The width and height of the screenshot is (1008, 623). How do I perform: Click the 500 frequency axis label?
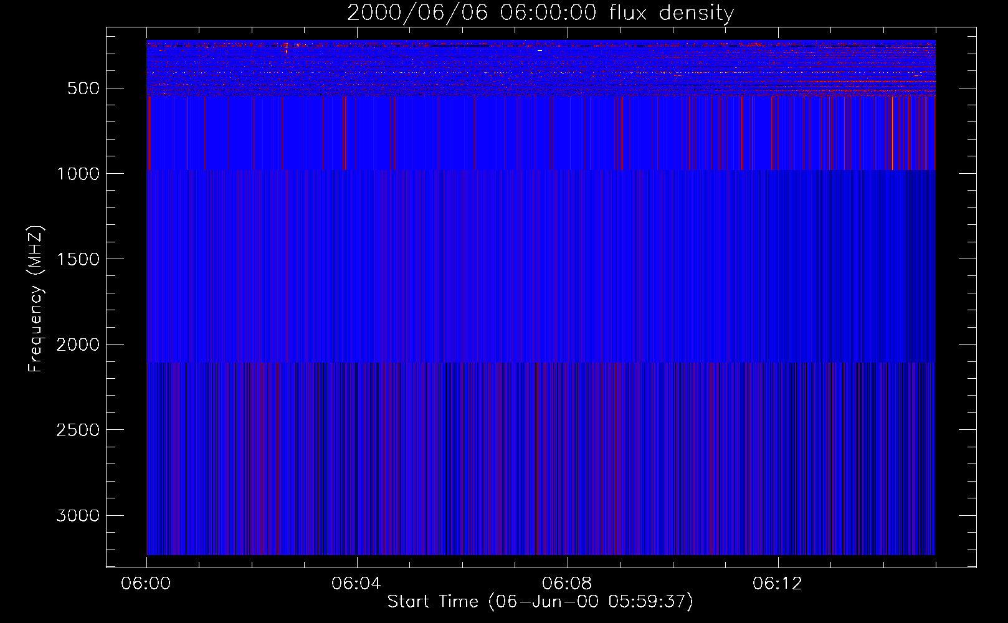click(x=83, y=88)
